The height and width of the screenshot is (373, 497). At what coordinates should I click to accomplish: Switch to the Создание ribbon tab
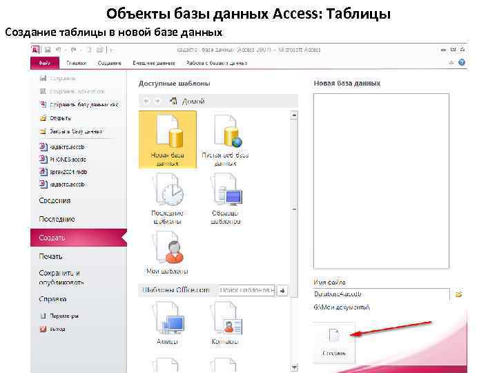tap(109, 63)
